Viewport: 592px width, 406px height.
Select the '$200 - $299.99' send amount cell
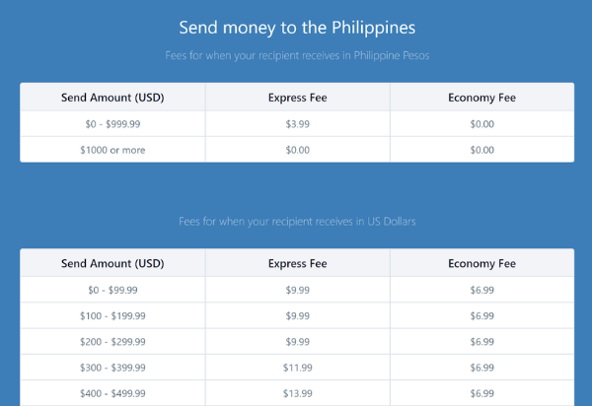(112, 341)
